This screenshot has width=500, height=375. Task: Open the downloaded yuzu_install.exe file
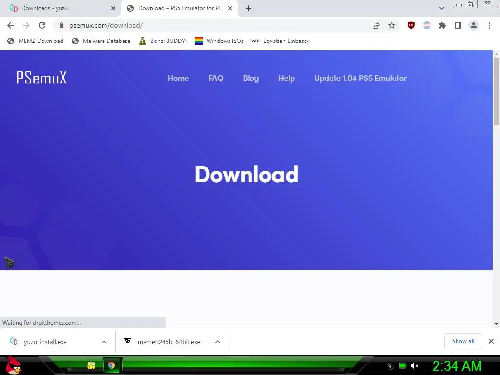click(x=45, y=342)
